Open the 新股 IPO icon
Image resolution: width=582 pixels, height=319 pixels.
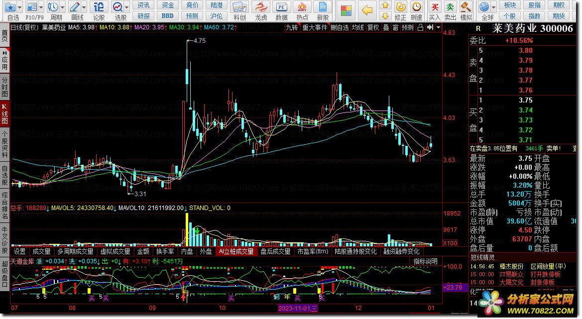pyautogui.click(x=323, y=7)
